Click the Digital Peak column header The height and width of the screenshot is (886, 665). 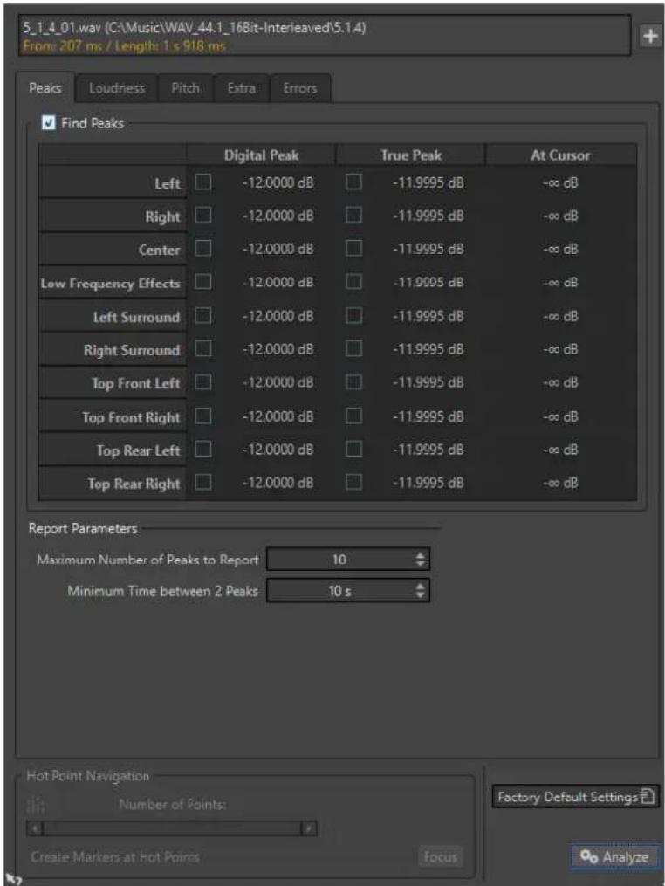tap(261, 155)
